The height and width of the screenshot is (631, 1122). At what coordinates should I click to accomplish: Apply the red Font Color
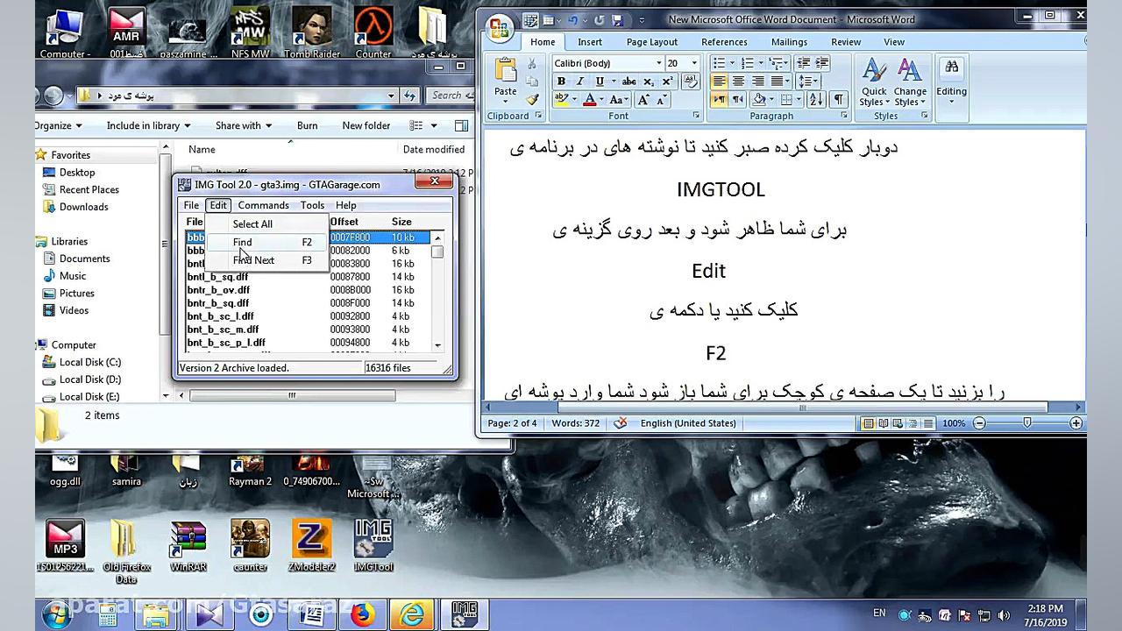[x=589, y=100]
